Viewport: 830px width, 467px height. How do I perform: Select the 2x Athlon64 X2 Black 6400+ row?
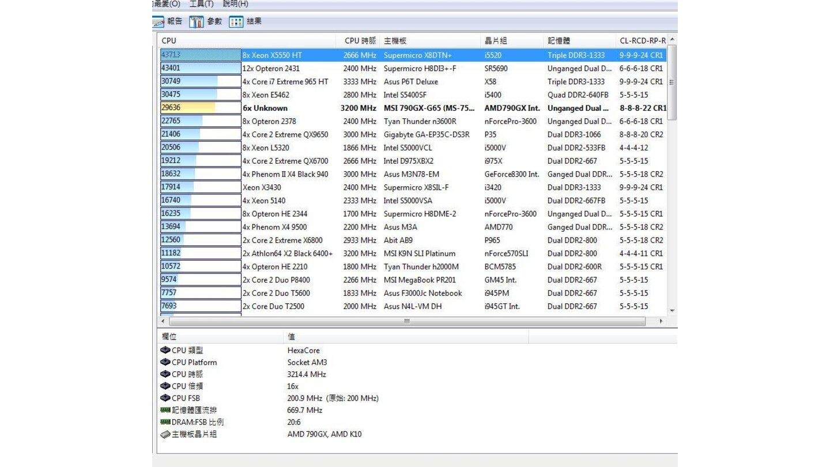click(x=413, y=254)
